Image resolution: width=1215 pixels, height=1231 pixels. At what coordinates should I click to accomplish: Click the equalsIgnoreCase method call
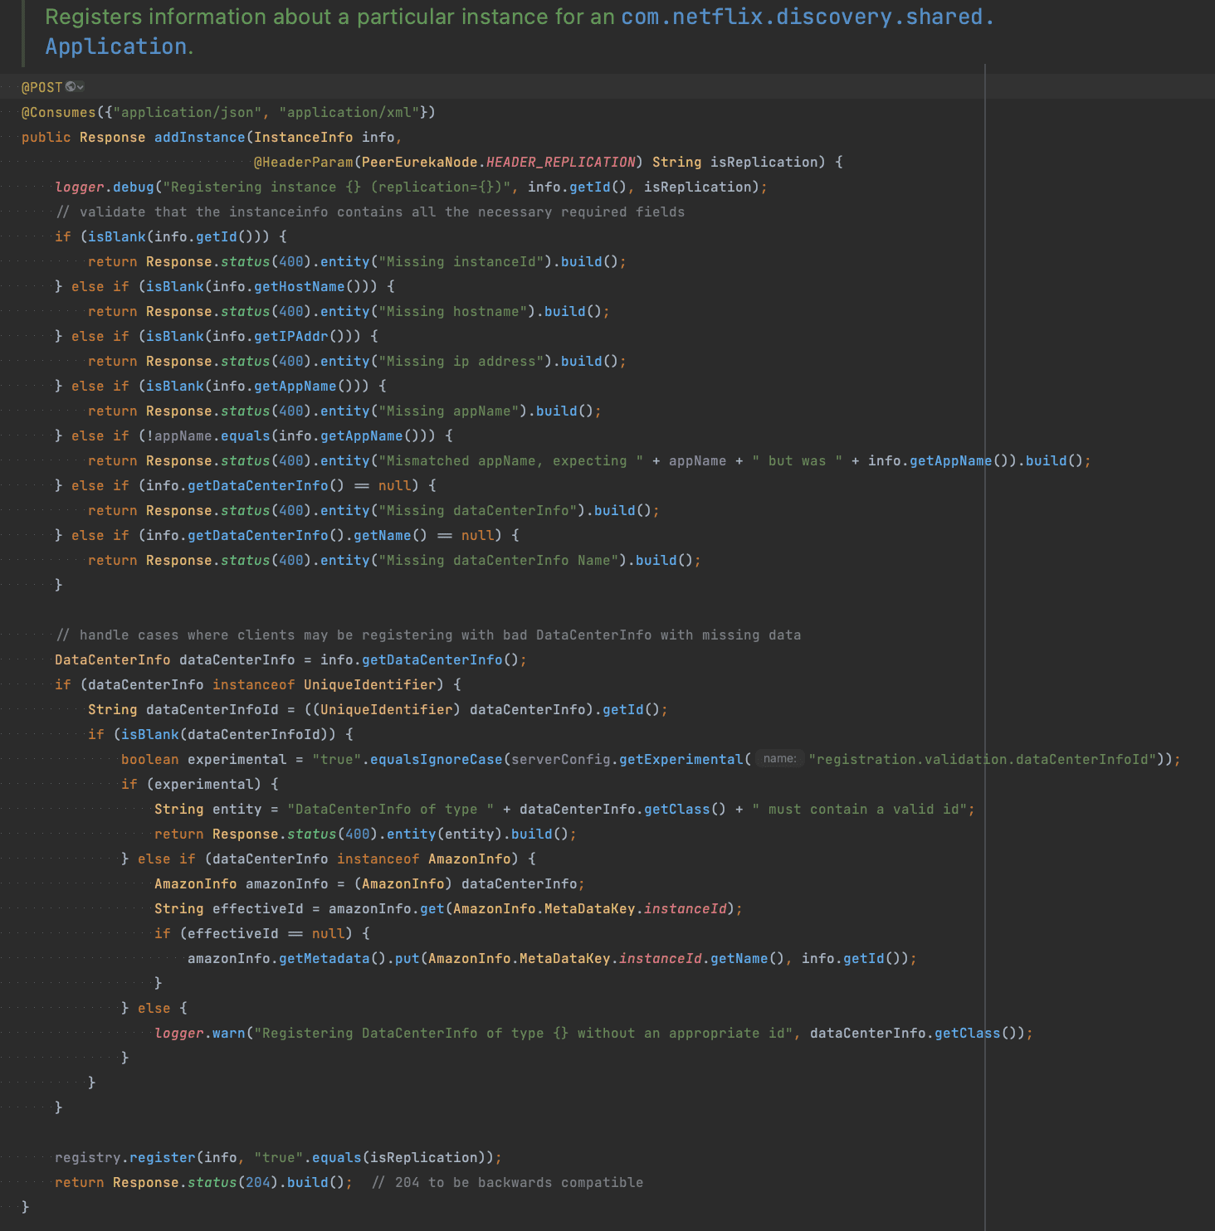(x=437, y=759)
